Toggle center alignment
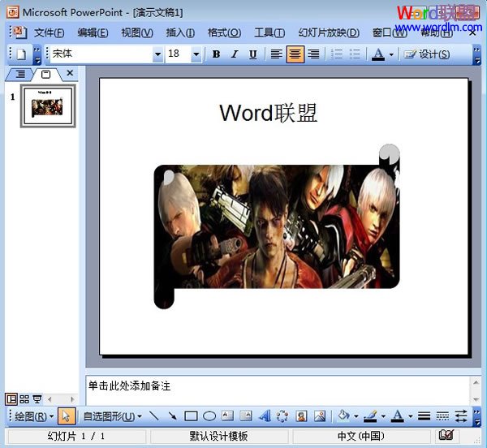This screenshot has height=448, width=487. [x=295, y=54]
